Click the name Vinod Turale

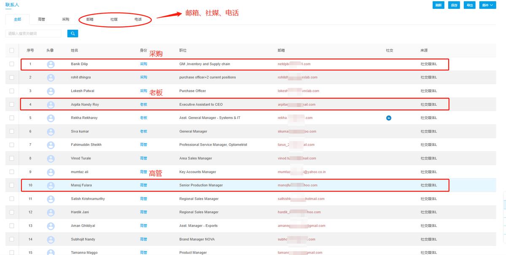click(81, 158)
